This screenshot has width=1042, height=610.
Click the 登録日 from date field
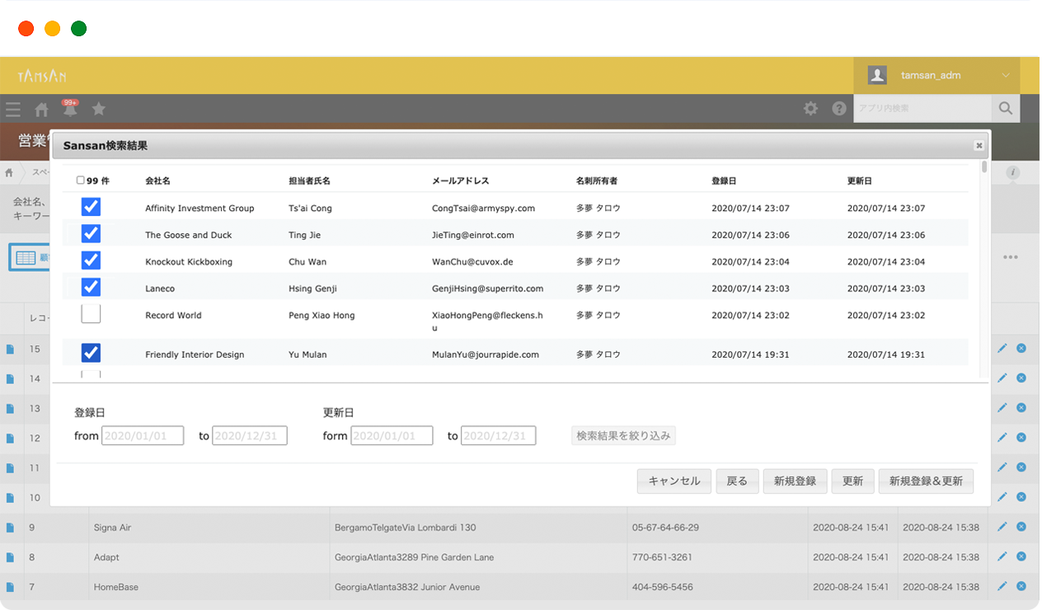click(143, 435)
